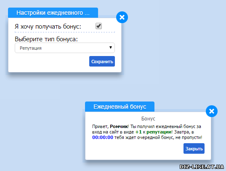Close the settings dialog with the X icon
This screenshot has height=171, width=226.
point(122,17)
